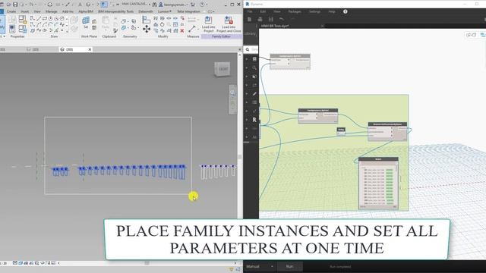
Task: Close the Dynamo workspace file tab
Action: coord(322,26)
